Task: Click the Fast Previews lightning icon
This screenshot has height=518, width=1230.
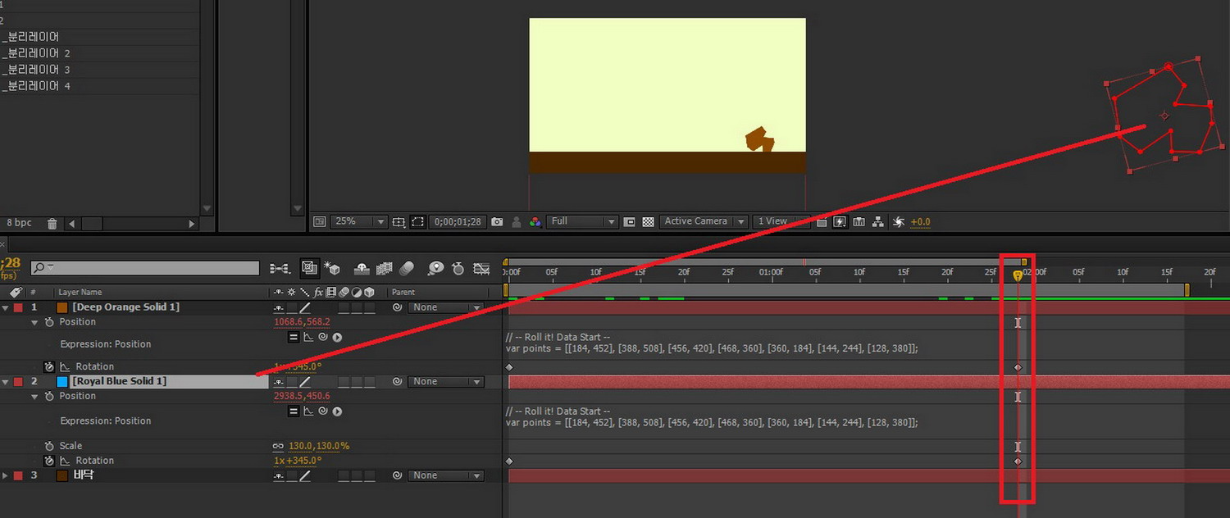Action: pos(840,221)
